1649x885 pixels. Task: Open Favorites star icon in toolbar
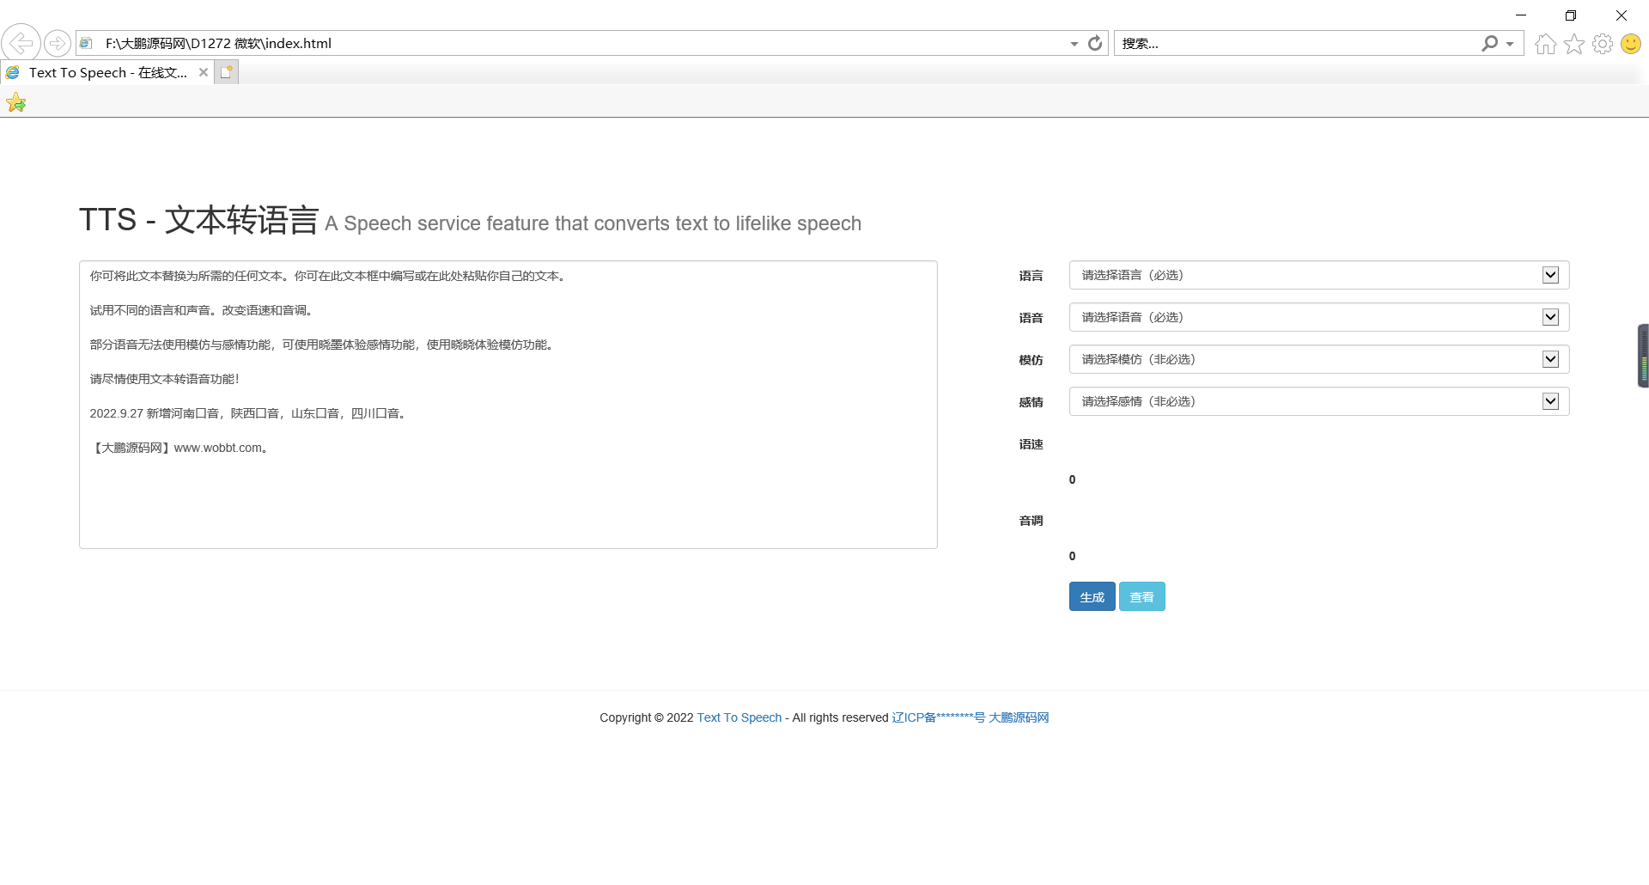coord(1573,44)
